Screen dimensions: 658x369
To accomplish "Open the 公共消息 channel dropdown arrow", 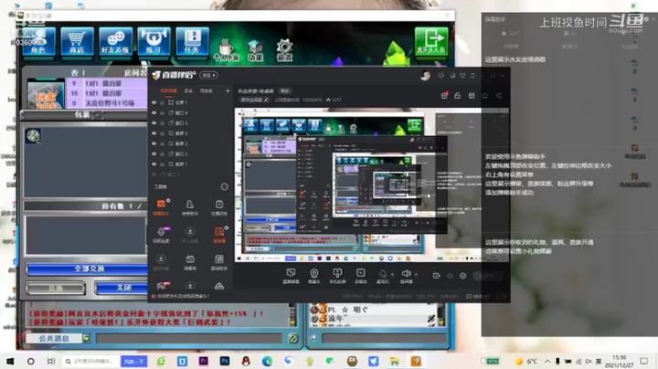I will [x=87, y=338].
